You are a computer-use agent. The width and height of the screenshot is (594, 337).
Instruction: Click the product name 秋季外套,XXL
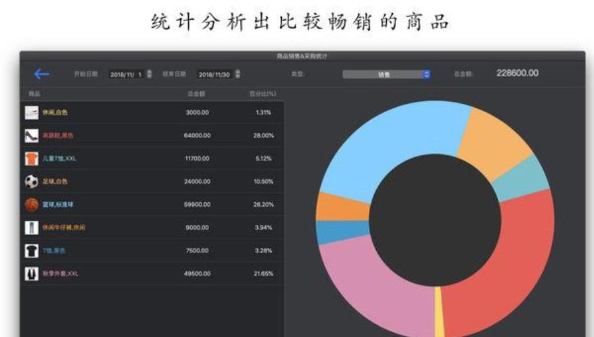tap(60, 274)
